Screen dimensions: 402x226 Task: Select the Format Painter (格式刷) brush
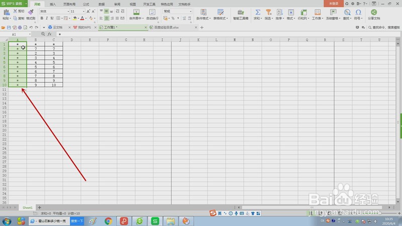pyautogui.click(x=31, y=12)
